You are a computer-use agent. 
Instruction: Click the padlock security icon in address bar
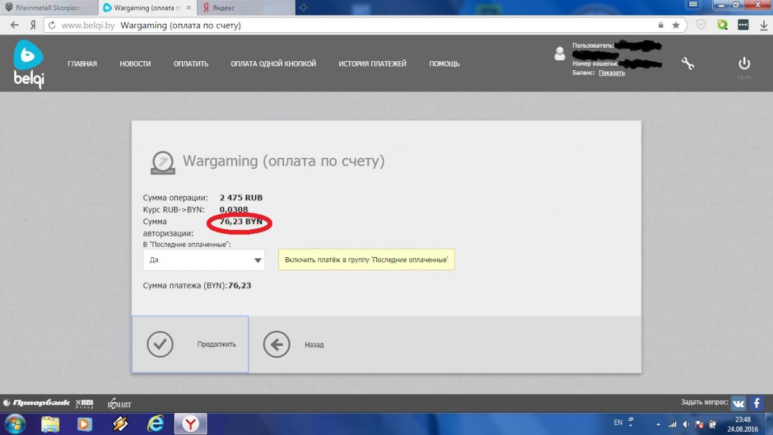661,25
